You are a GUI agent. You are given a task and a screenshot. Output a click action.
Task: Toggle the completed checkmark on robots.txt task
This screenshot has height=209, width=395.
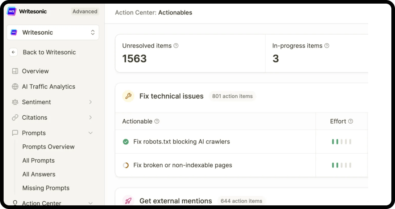click(126, 142)
